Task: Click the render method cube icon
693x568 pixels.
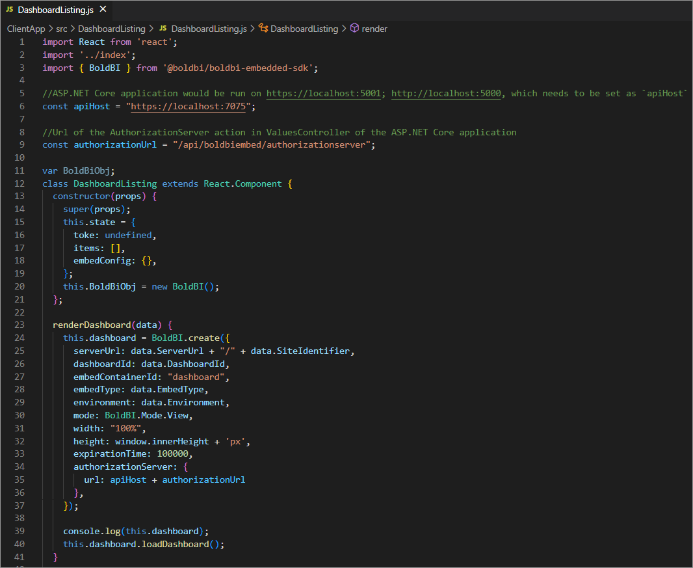Action: pos(355,29)
